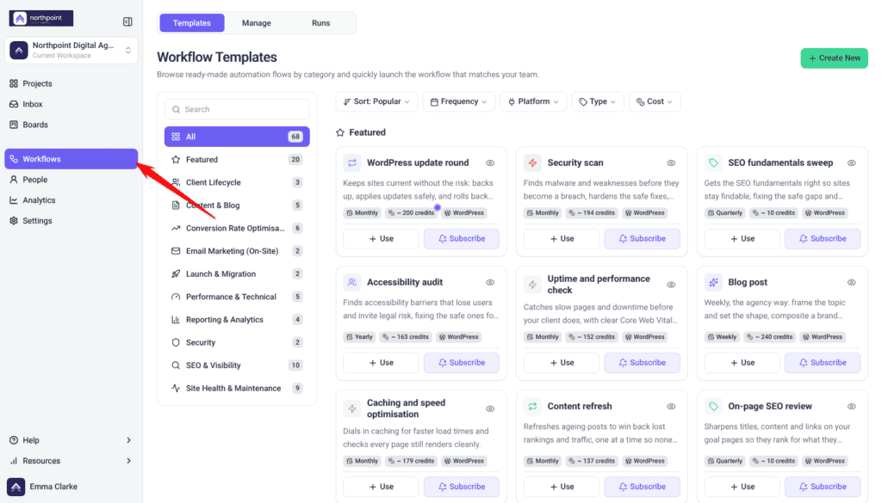Select the Conversion Rate Optimisation category icon
The image size is (882, 503).
click(x=176, y=229)
